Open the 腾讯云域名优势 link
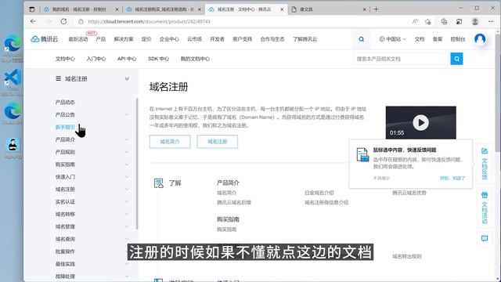The height and width of the screenshot is (282, 501). (409, 193)
